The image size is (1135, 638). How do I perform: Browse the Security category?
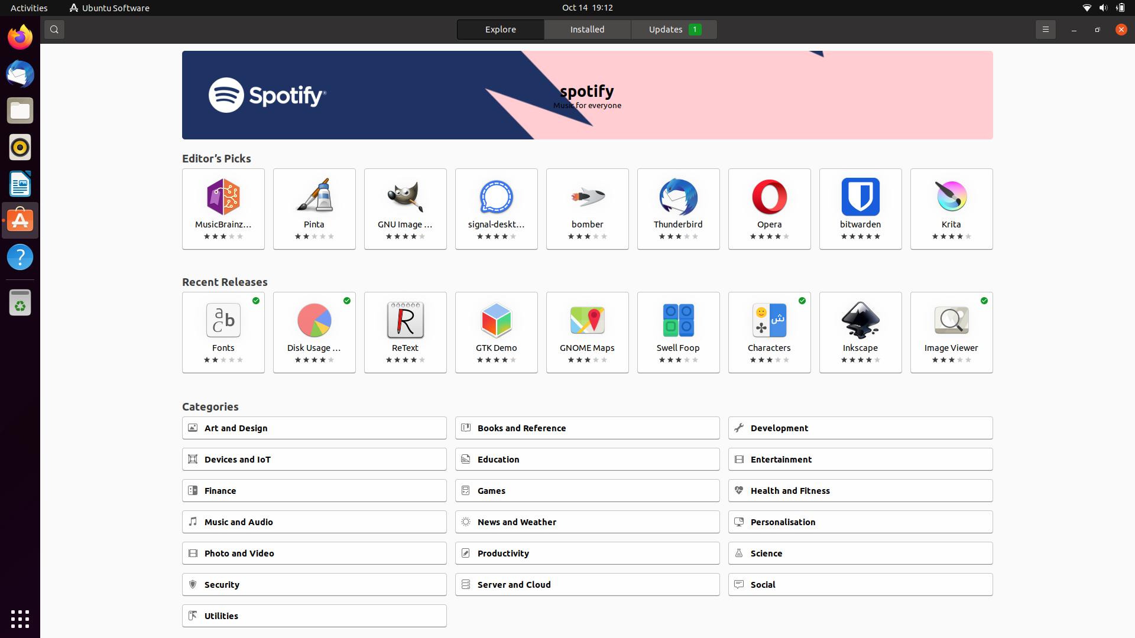click(314, 585)
